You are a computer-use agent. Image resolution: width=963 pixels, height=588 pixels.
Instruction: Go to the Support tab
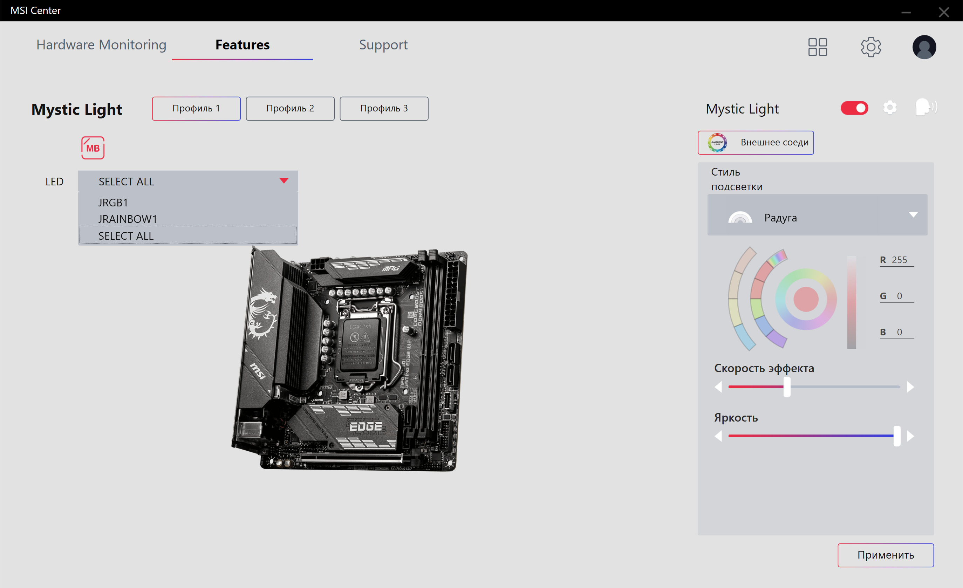pos(383,45)
